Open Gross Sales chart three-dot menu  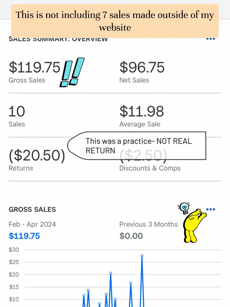[x=211, y=209]
